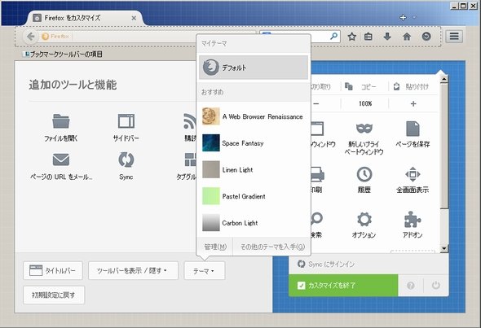Click the bookmarks list icon in toolbar
Image resolution: width=481 pixels, height=328 pixels.
click(368, 37)
